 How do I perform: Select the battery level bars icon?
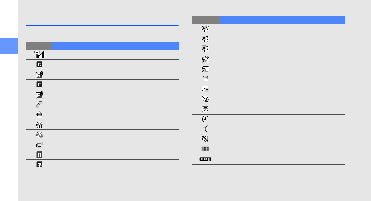205,149
